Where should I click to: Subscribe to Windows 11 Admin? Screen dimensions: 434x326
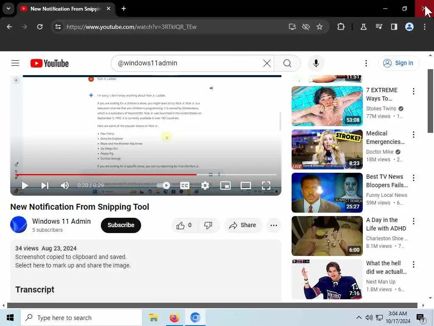click(121, 225)
